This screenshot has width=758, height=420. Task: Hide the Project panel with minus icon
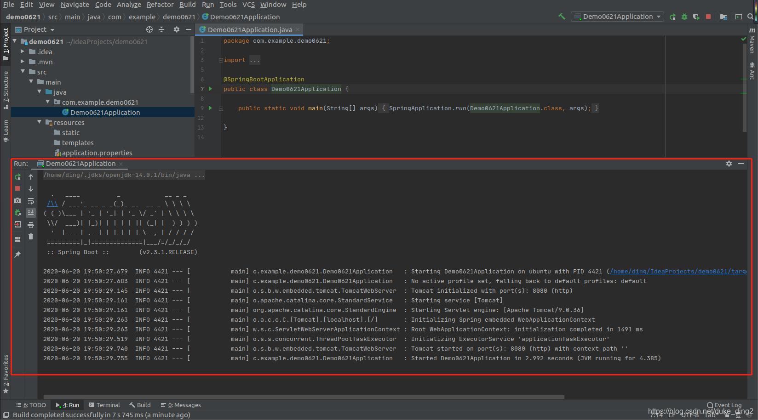tap(189, 29)
